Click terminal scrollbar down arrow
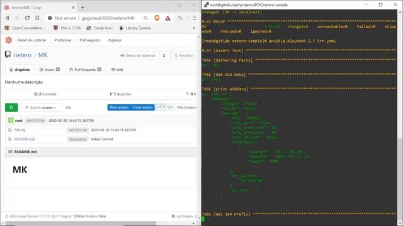The image size is (403, 226). coord(400,223)
